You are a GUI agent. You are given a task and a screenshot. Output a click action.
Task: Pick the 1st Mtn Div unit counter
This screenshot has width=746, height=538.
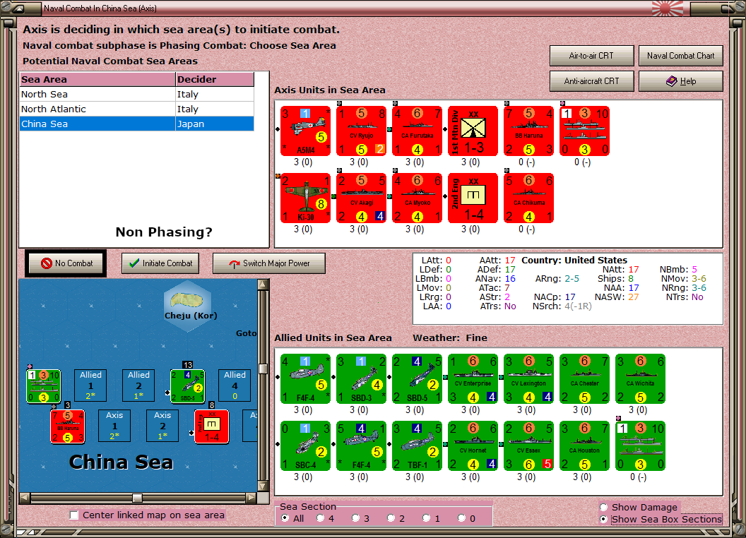(473, 131)
